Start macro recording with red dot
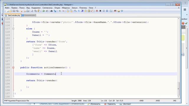The height and width of the screenshot is (106, 189). click(97, 11)
